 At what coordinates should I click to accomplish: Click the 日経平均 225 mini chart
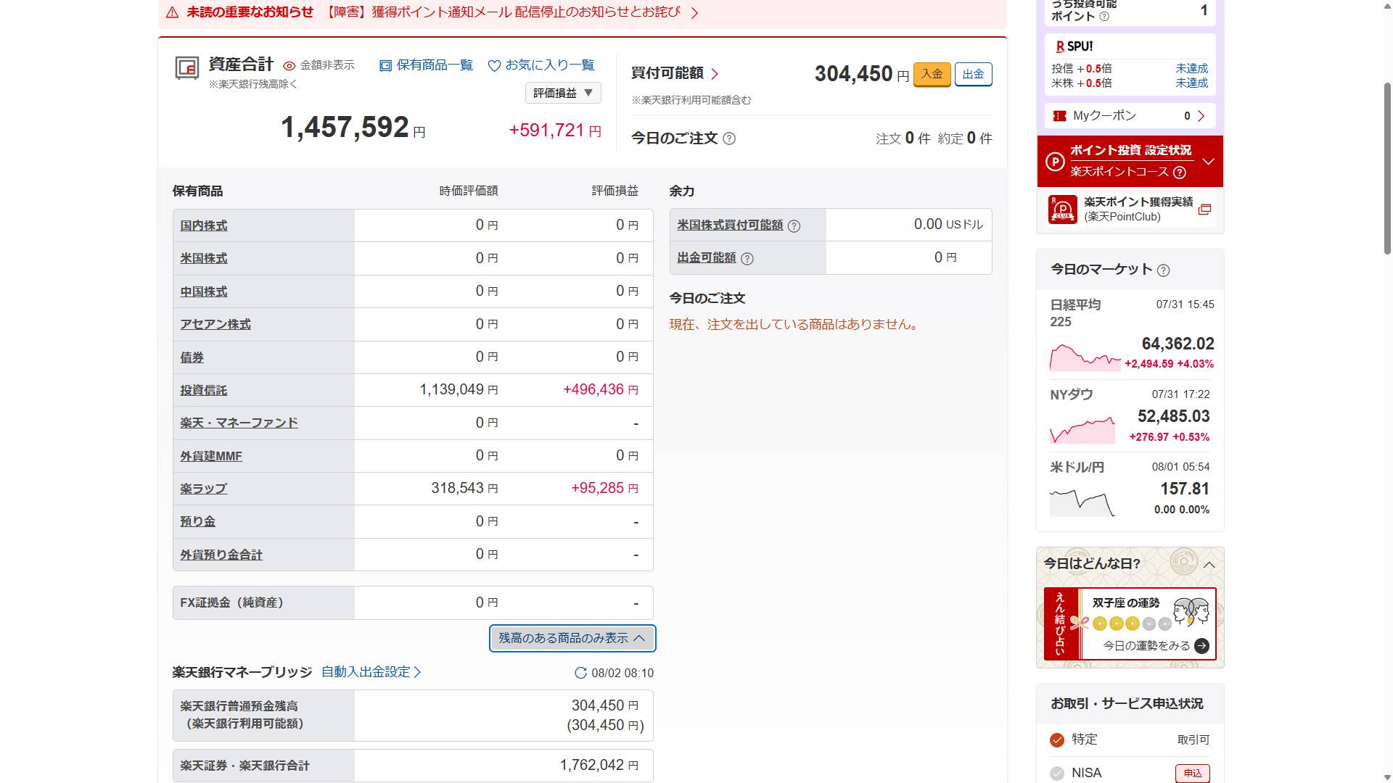(x=1085, y=357)
